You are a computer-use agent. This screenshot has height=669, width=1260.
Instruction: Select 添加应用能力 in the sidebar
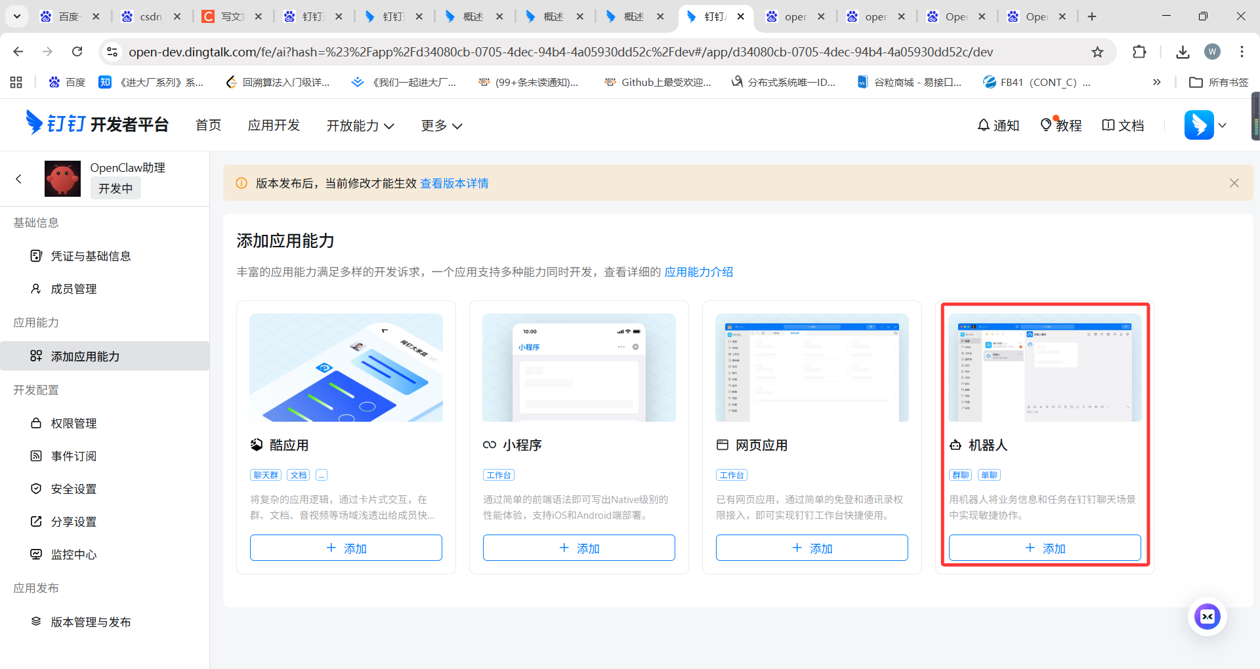[105, 356]
